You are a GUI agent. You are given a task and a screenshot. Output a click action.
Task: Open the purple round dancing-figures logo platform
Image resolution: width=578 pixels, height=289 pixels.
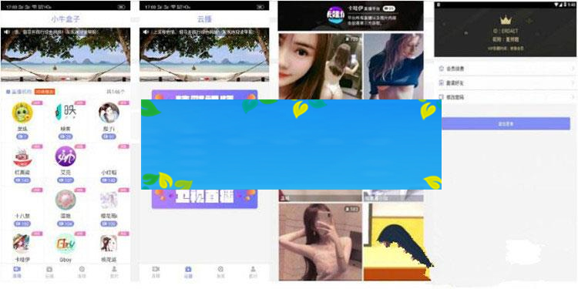(66, 156)
